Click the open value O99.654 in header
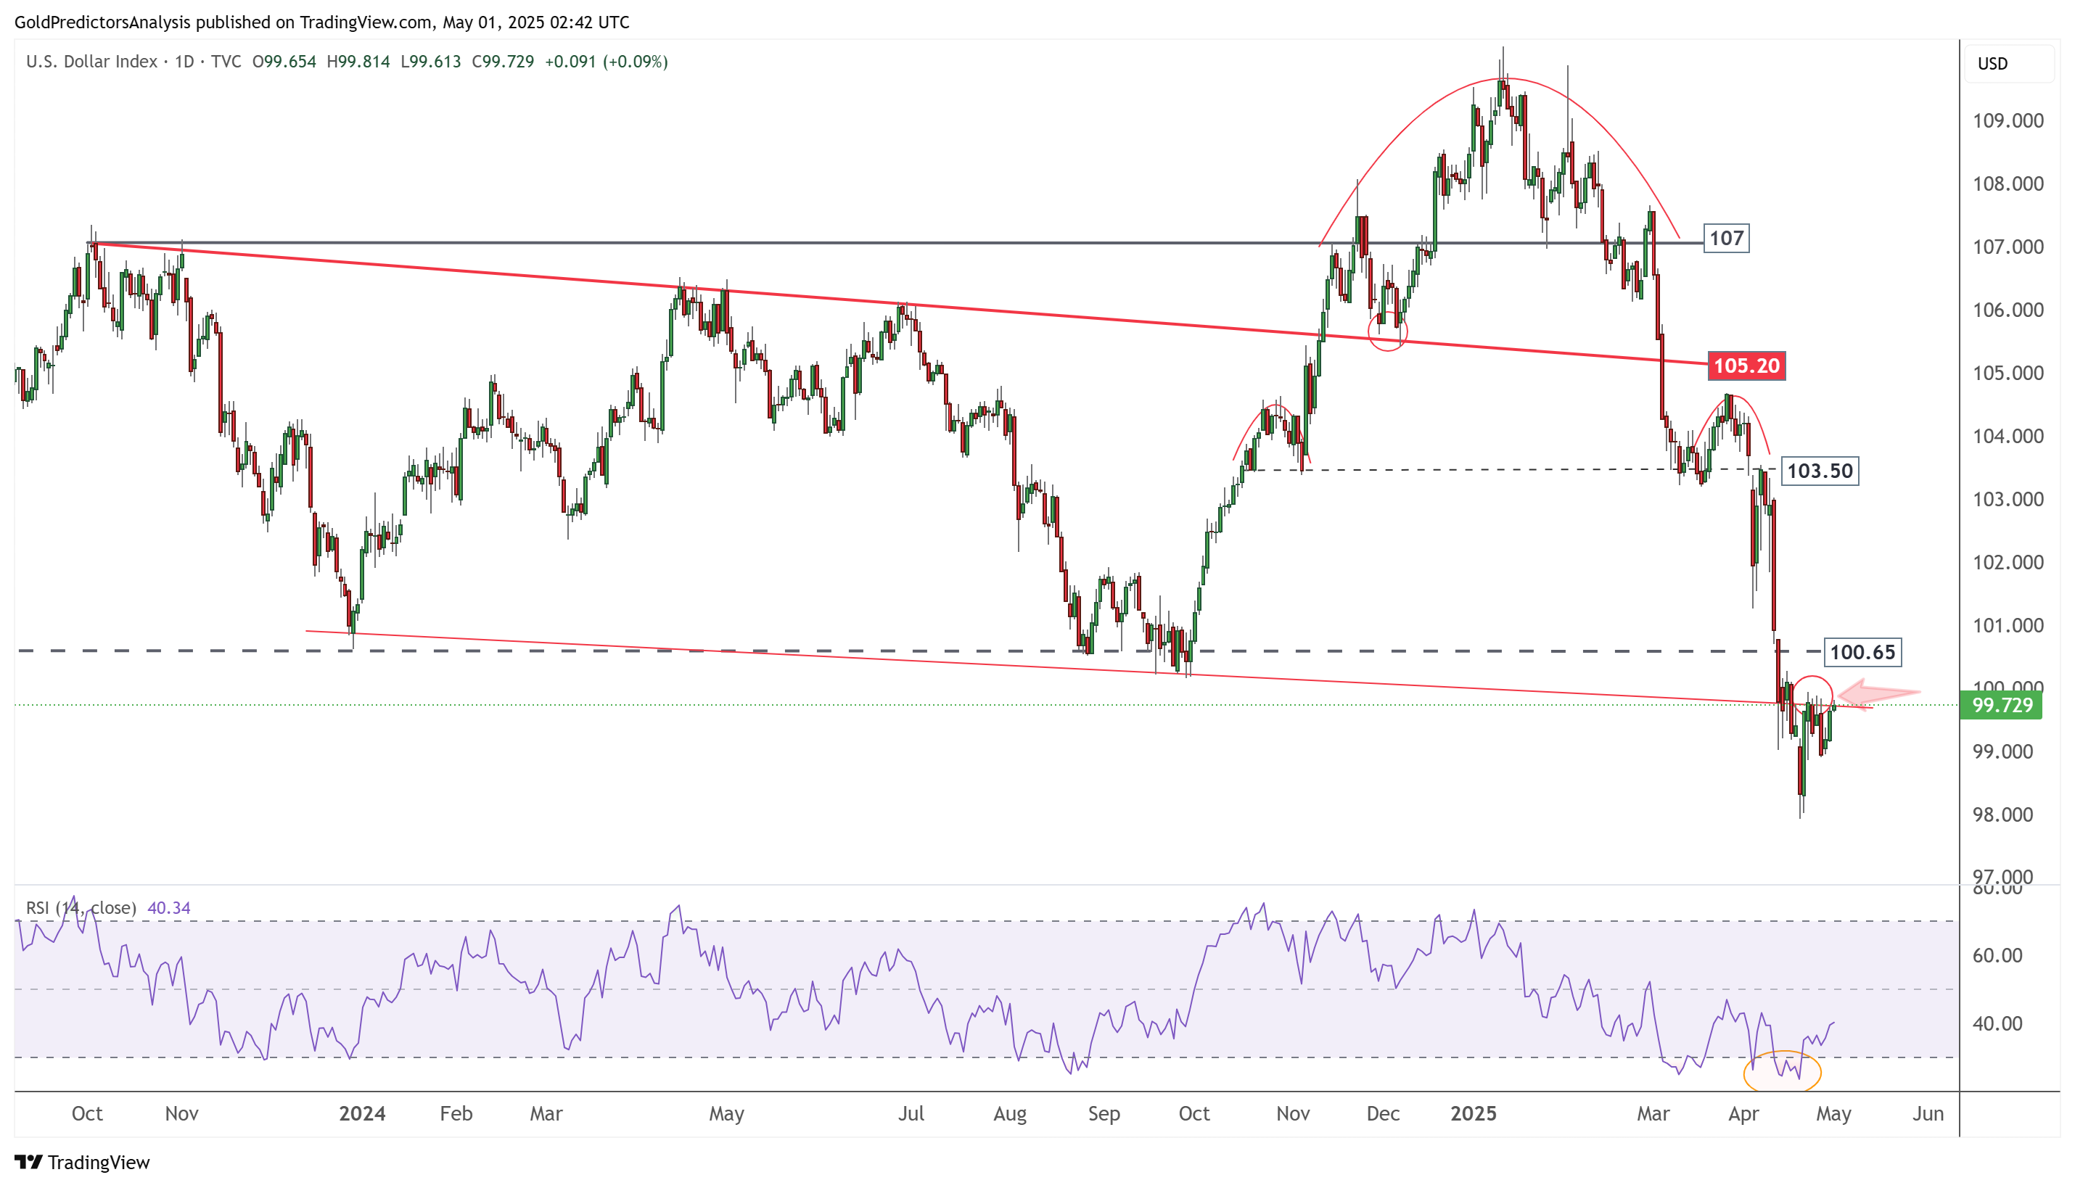The width and height of the screenshot is (2075, 1188). tap(284, 62)
